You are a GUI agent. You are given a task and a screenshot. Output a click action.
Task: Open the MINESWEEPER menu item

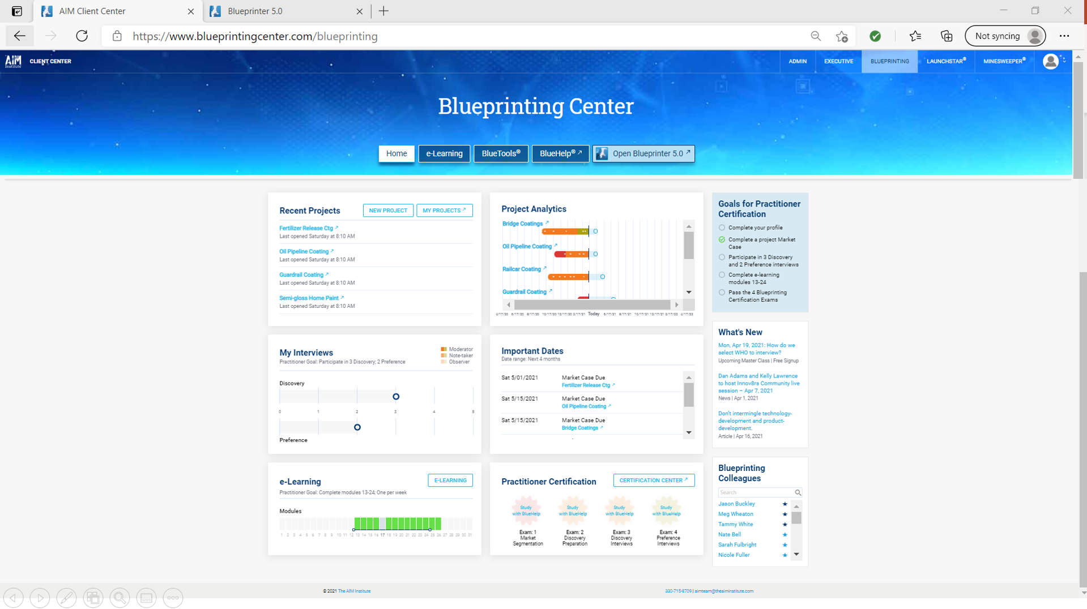(x=1004, y=61)
